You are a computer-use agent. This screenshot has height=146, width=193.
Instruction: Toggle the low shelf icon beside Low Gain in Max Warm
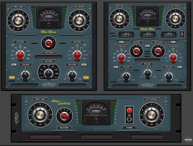pyautogui.click(x=14, y=65)
